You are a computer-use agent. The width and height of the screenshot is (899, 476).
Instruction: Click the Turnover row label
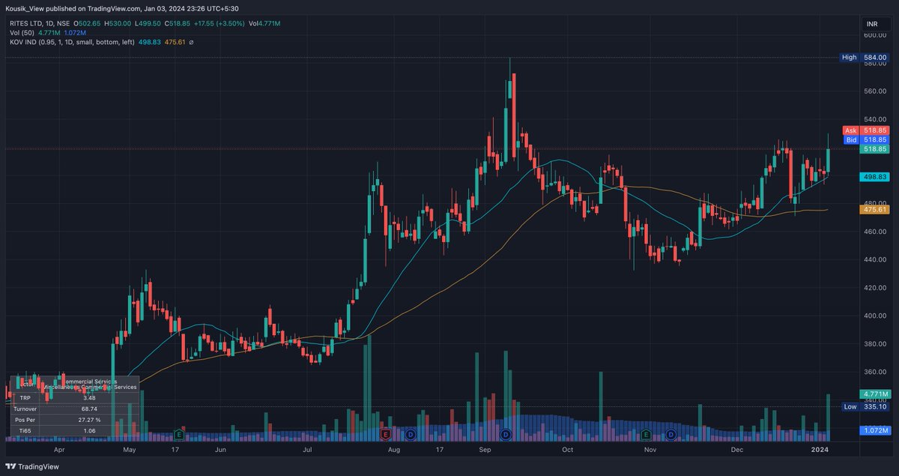(25, 409)
